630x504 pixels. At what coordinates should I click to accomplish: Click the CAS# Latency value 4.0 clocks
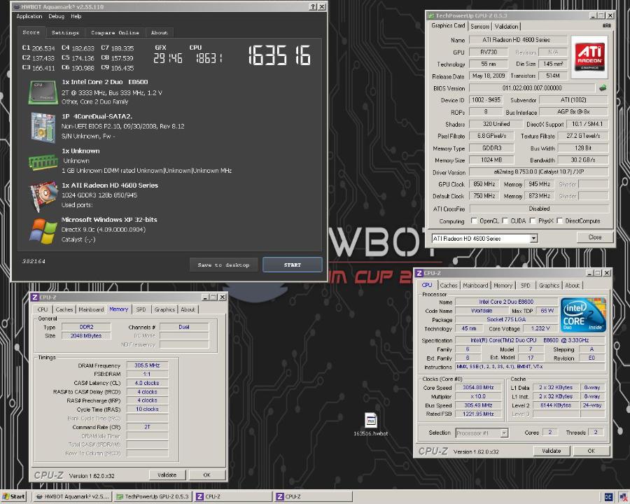coord(147,383)
